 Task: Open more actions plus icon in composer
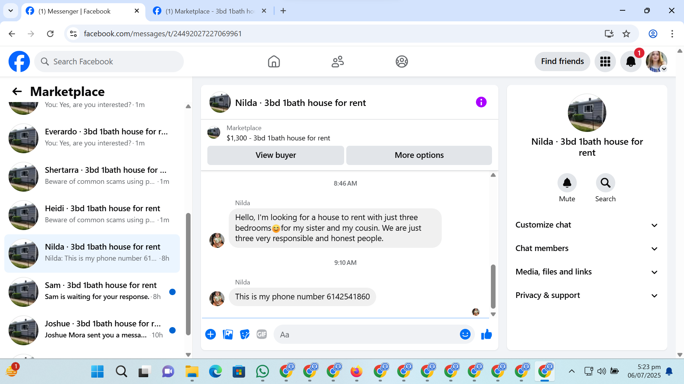[x=211, y=334]
